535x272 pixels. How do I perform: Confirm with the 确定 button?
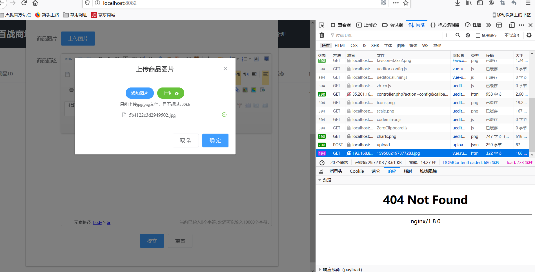[215, 140]
